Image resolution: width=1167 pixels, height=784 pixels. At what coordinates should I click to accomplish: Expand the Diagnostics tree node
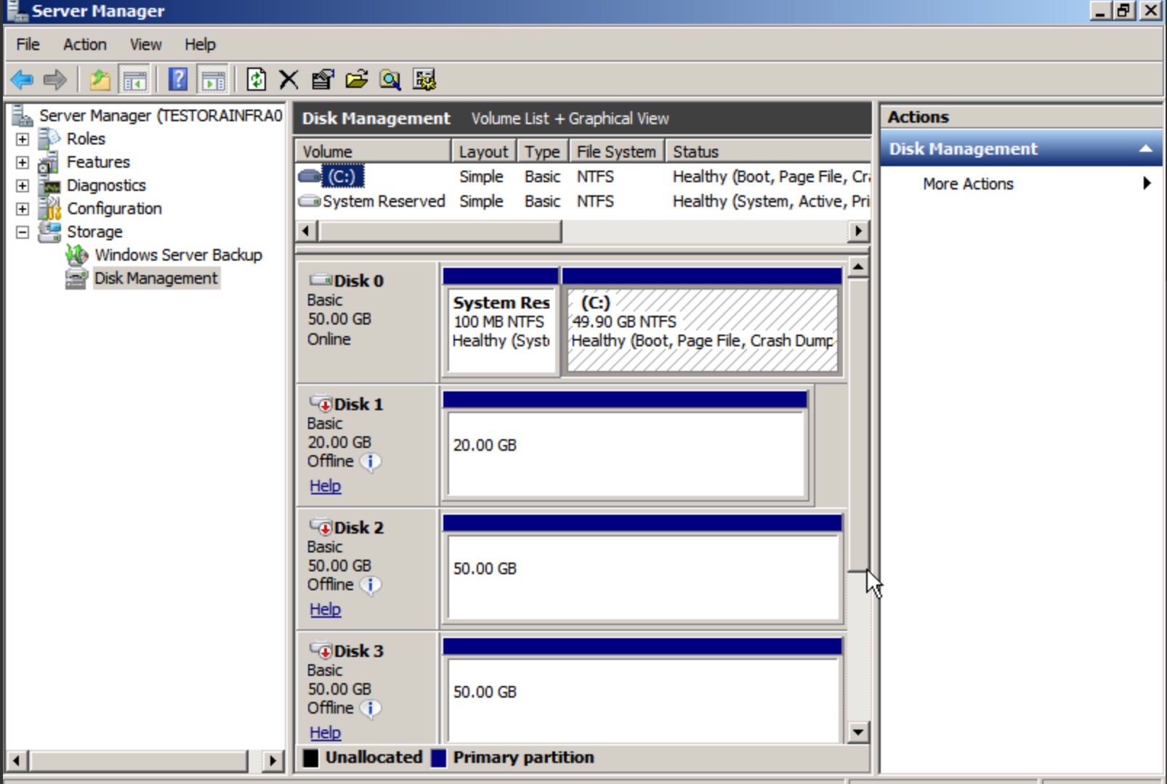(x=23, y=185)
